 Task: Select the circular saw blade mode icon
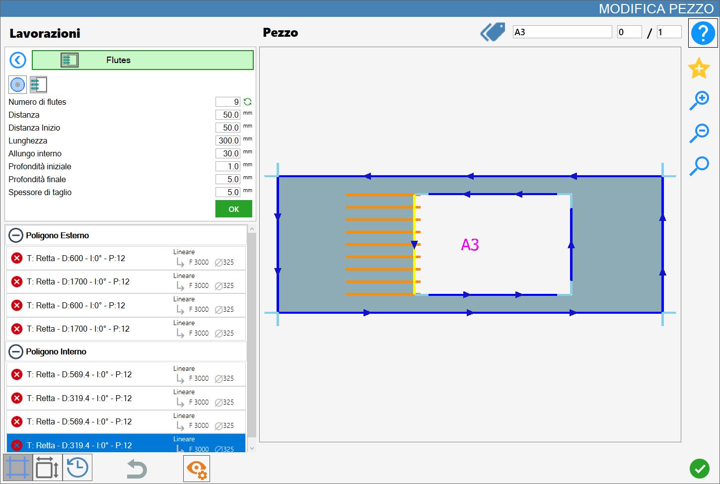[17, 85]
